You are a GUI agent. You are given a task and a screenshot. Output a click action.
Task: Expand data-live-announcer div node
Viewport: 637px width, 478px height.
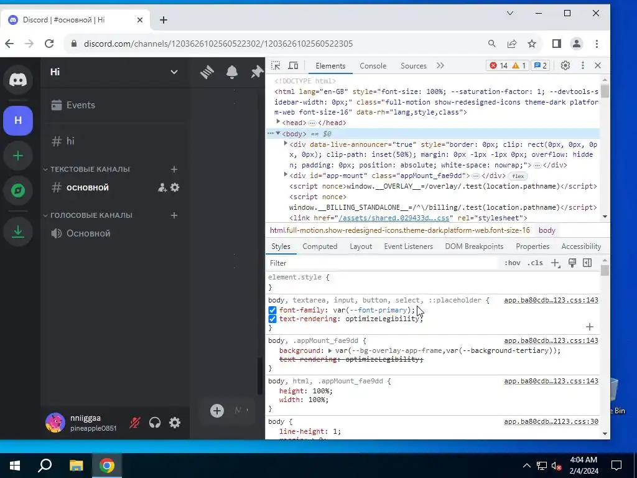(286, 144)
